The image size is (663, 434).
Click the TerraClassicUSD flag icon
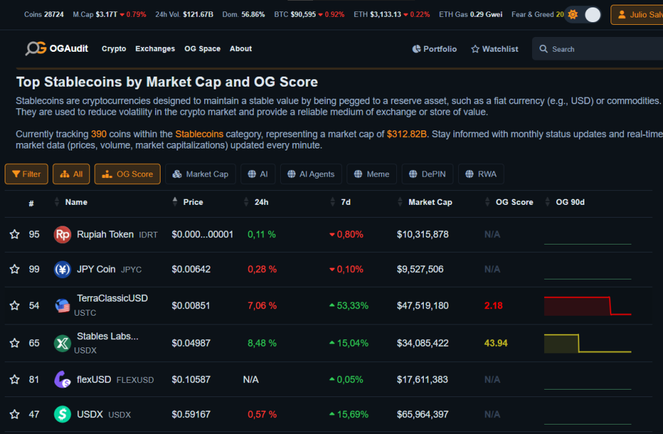(x=62, y=306)
